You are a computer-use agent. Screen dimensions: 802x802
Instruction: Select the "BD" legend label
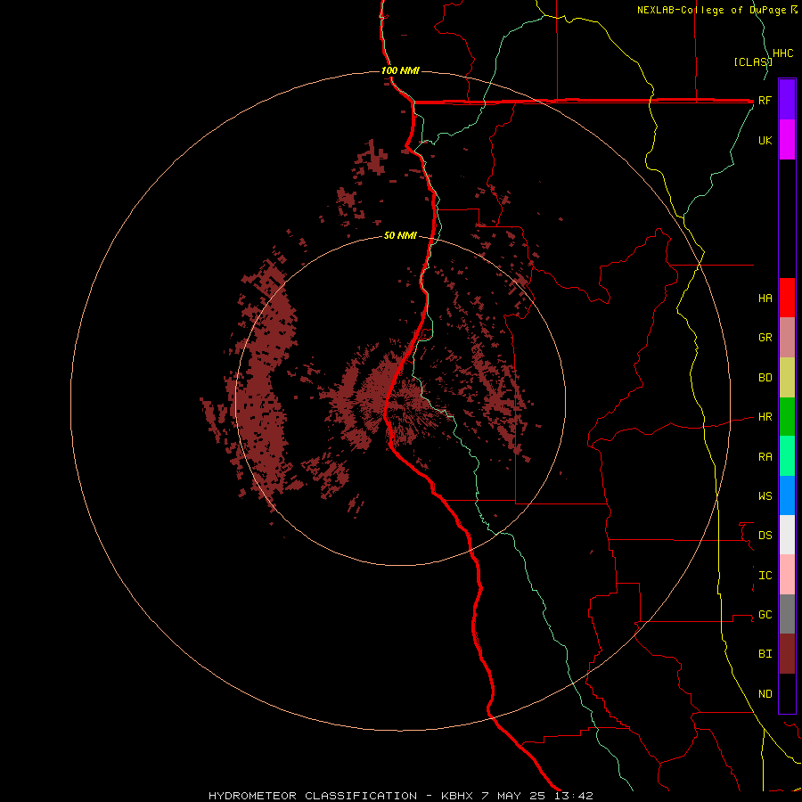(x=765, y=378)
